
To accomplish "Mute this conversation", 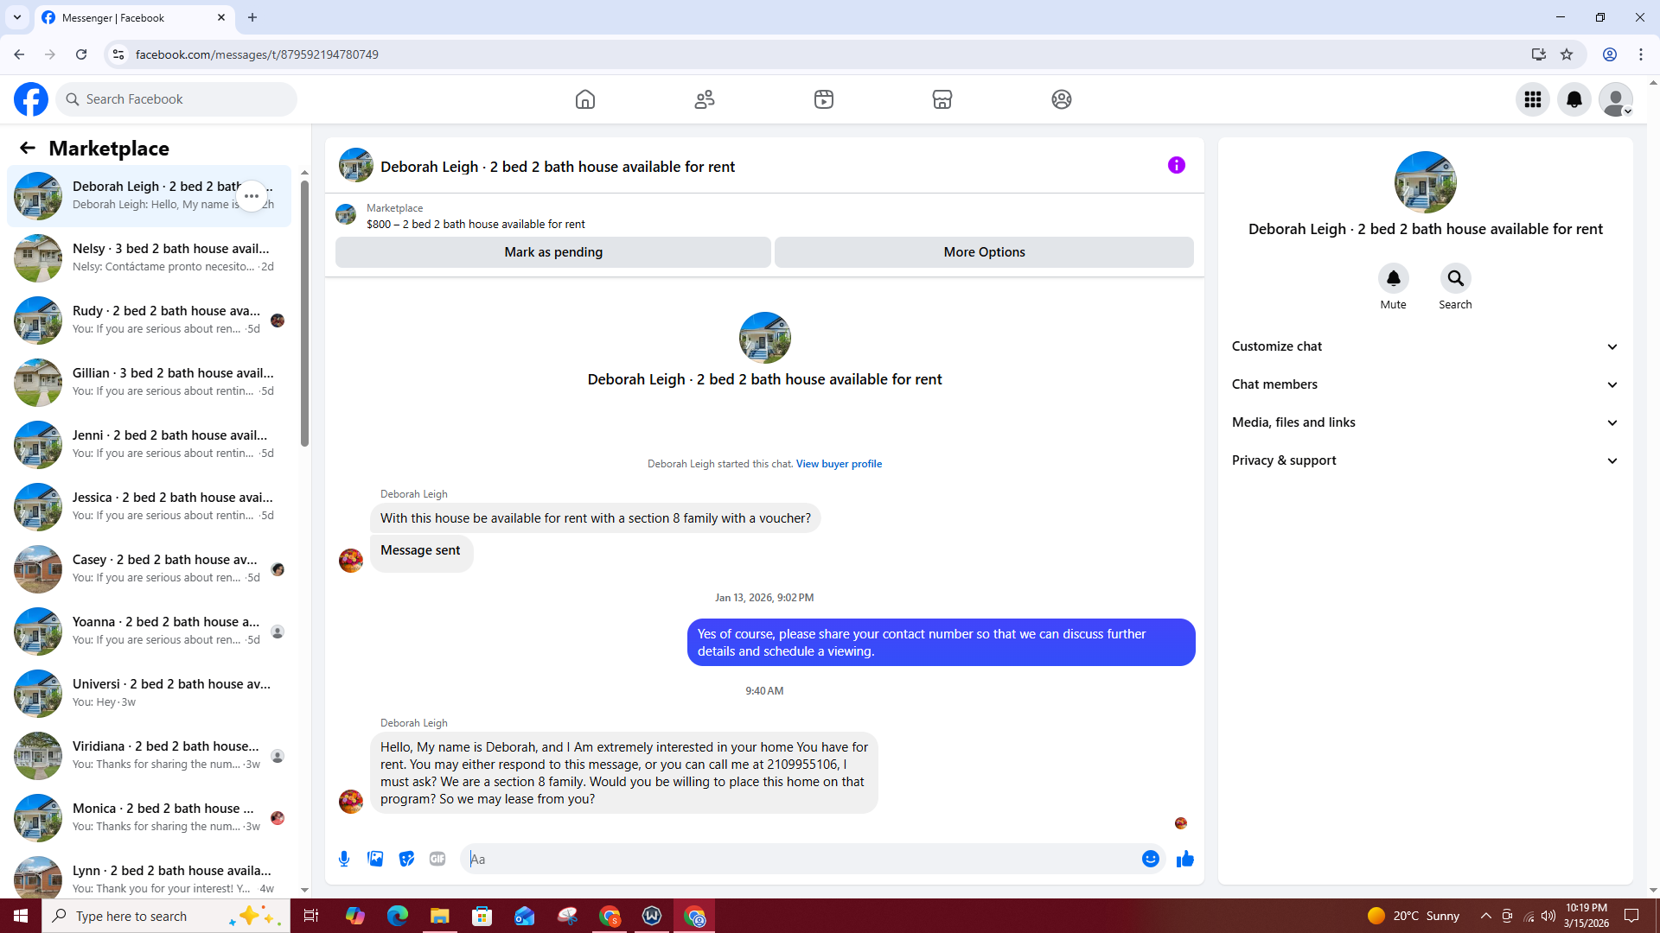I will (1393, 279).
